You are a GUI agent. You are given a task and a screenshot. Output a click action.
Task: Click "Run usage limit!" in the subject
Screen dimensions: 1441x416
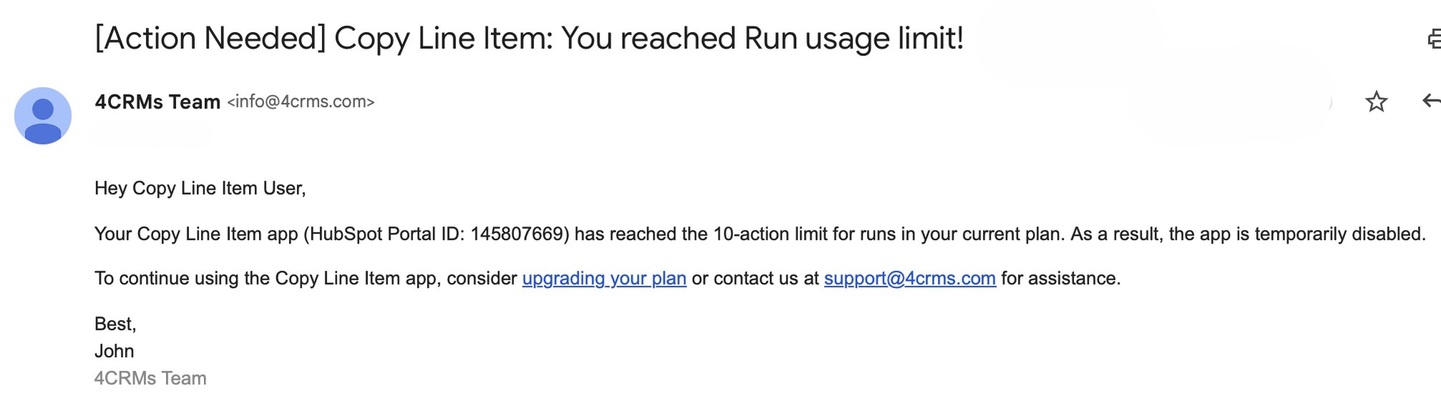tap(853, 39)
